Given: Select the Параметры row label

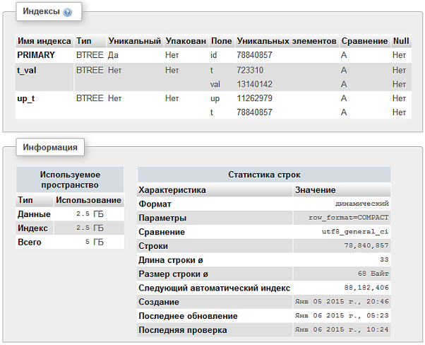Looking at the screenshot, I should (x=162, y=218).
